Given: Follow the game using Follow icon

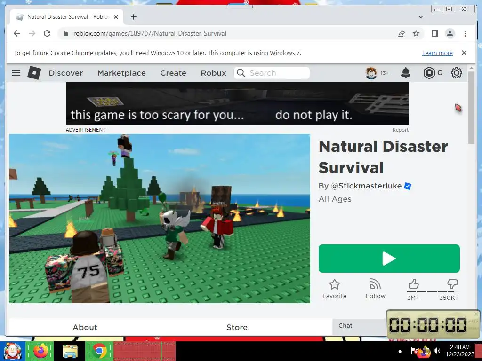Looking at the screenshot, I should pyautogui.click(x=375, y=284).
